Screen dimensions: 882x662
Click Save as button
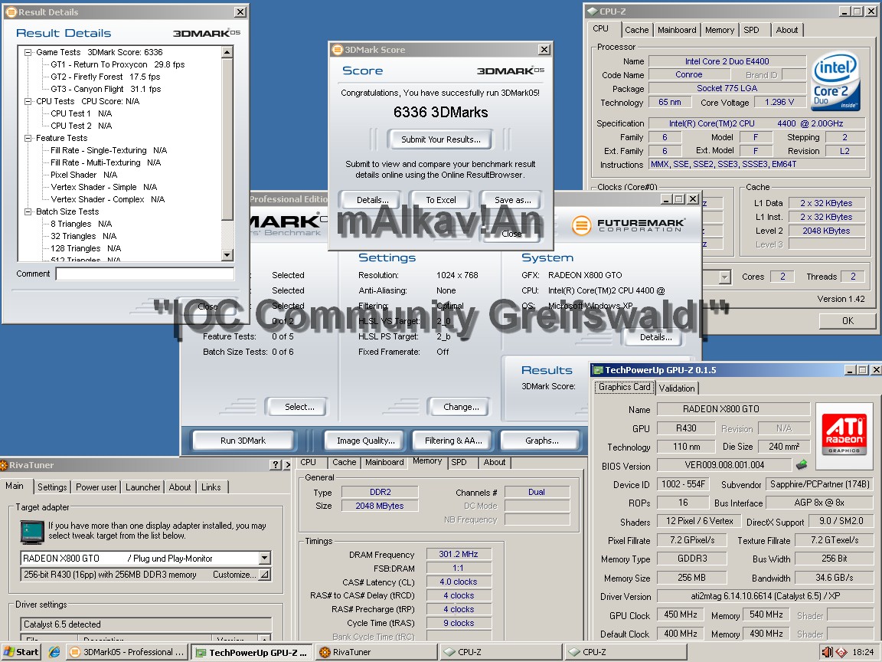pos(512,200)
